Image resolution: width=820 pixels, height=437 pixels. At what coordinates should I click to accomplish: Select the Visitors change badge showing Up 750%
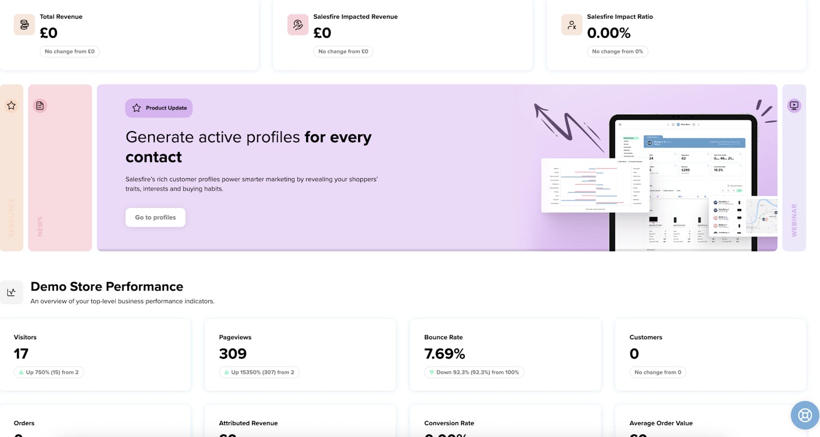(49, 372)
